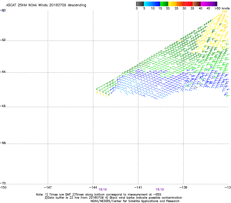Viewport: 231px width, 203px height.
Task: Click the "25" legend scale label
Action: pos(176,8)
